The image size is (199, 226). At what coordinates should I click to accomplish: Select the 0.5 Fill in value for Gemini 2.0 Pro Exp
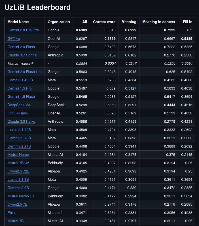click(190, 30)
